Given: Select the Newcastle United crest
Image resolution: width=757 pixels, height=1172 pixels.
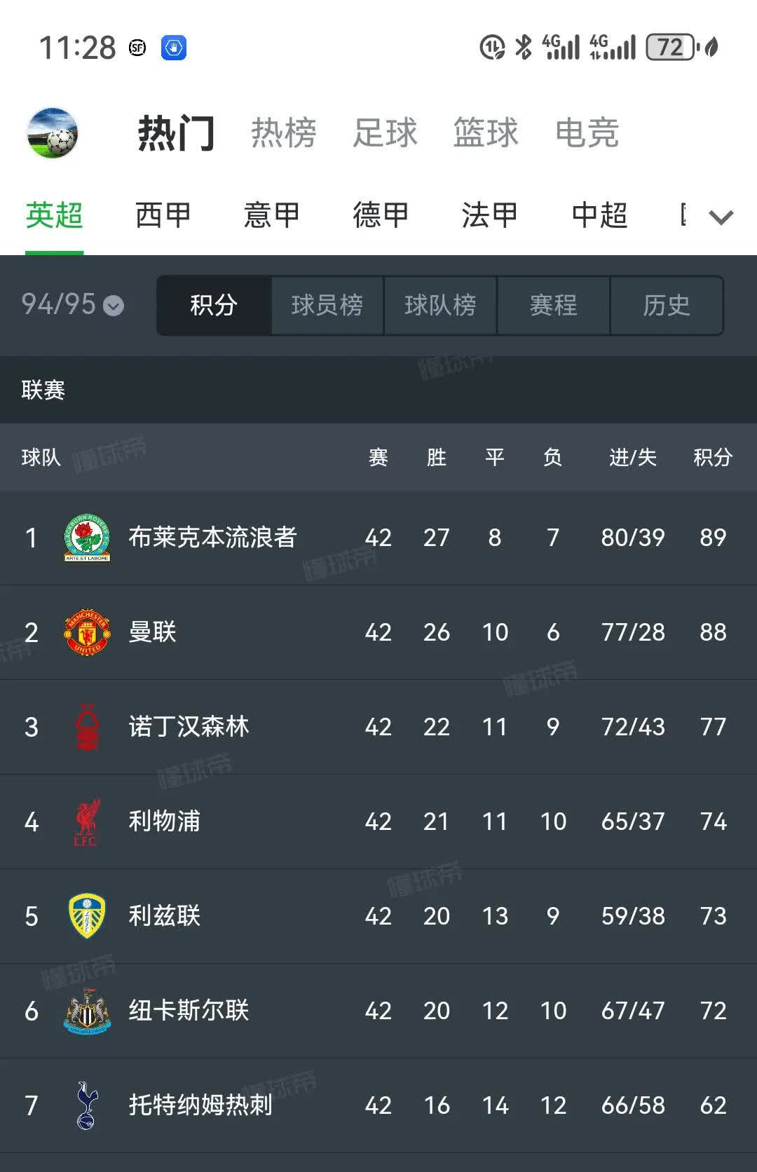Looking at the screenshot, I should 87,1011.
